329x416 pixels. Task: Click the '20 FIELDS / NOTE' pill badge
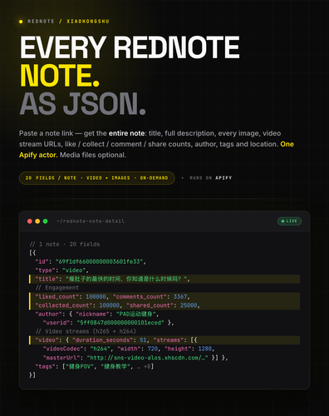tap(97, 178)
